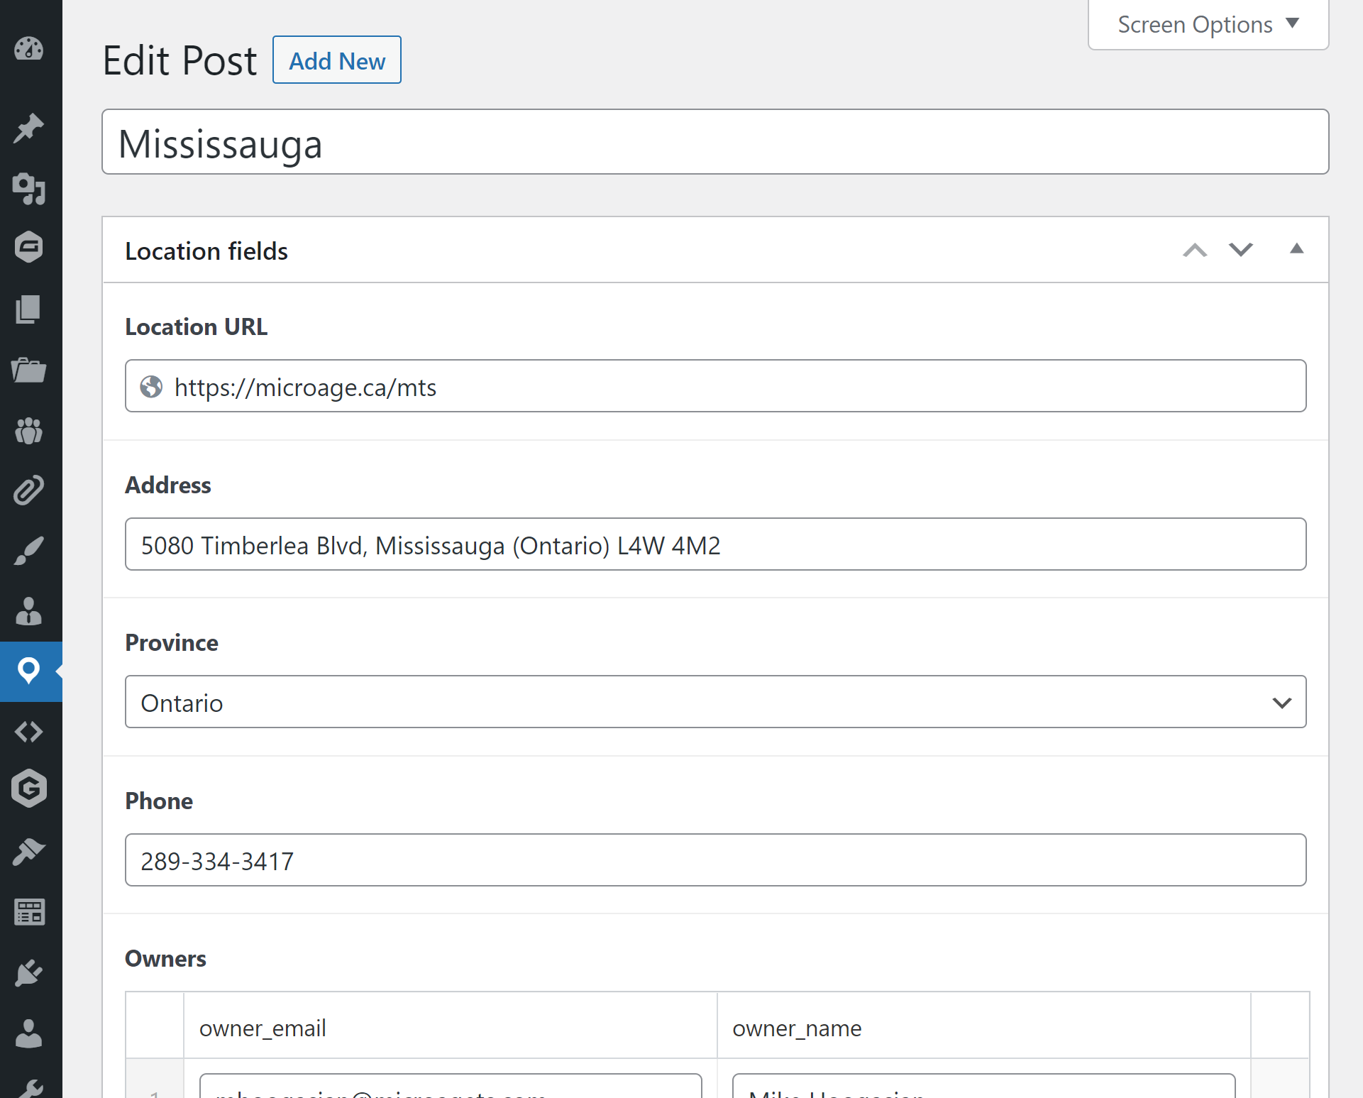The height and width of the screenshot is (1098, 1363).
Task: Open Screen Options
Action: [x=1206, y=23]
